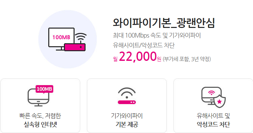The width and height of the screenshot is (253, 133).
Task: Click the 100MB monitor icon in first card
Action: point(40,96)
